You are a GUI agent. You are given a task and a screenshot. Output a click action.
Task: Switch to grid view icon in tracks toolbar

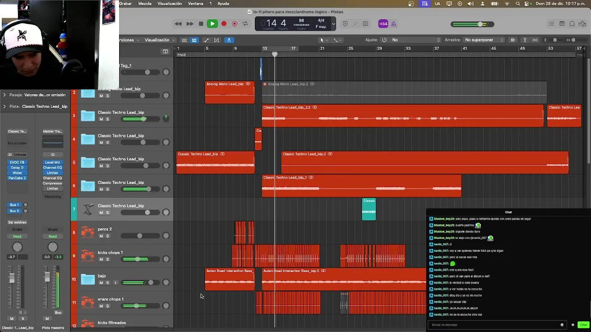[x=184, y=40]
